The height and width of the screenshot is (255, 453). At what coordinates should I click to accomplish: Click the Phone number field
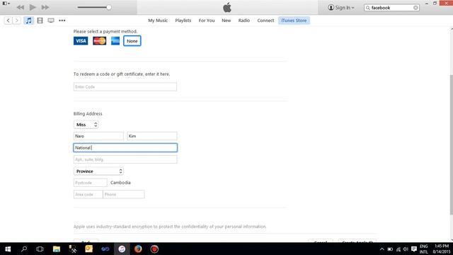(x=124, y=194)
